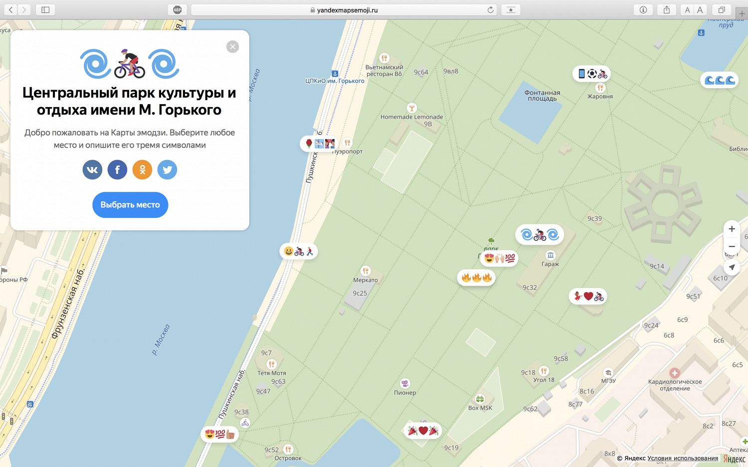Share via Odnoklassniki icon
This screenshot has height=467, width=748.
coord(142,170)
